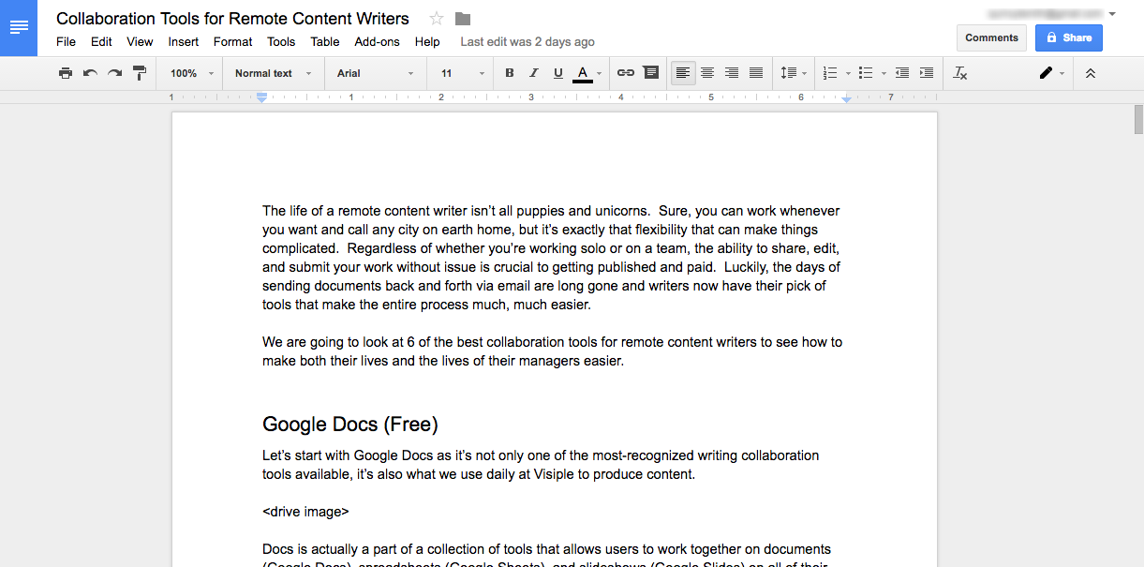Open revision history via Last edit link
The height and width of the screenshot is (567, 1144).
tap(527, 41)
